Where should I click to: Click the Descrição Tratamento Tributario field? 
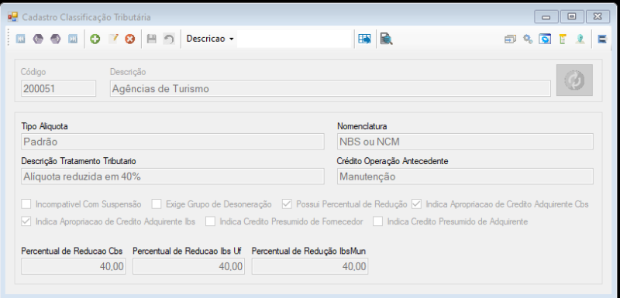click(x=172, y=176)
